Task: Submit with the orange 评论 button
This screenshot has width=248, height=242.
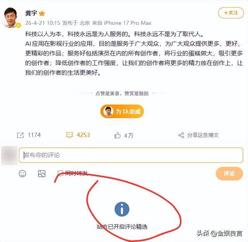Action: [229, 174]
